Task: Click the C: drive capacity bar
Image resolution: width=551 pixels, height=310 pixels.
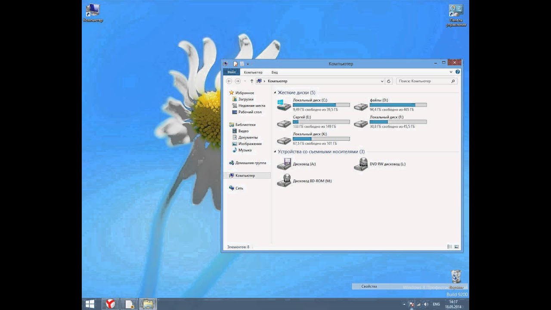Action: pyautogui.click(x=321, y=105)
